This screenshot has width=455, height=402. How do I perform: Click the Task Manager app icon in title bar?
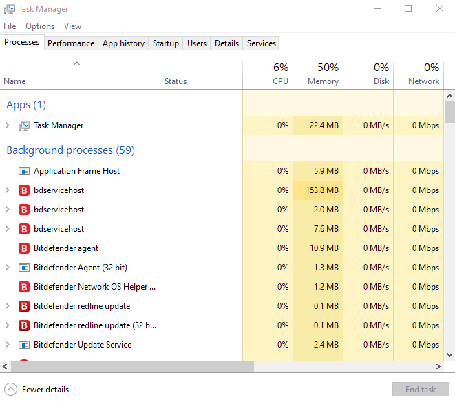point(8,9)
